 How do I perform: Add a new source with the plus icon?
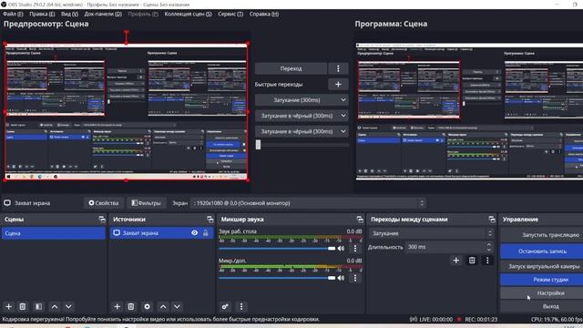[118, 306]
